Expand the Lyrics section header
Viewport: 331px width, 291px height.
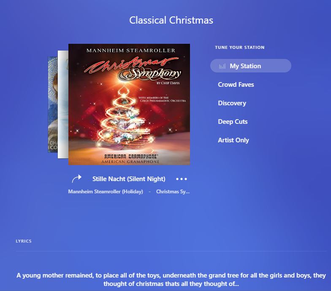tap(24, 241)
